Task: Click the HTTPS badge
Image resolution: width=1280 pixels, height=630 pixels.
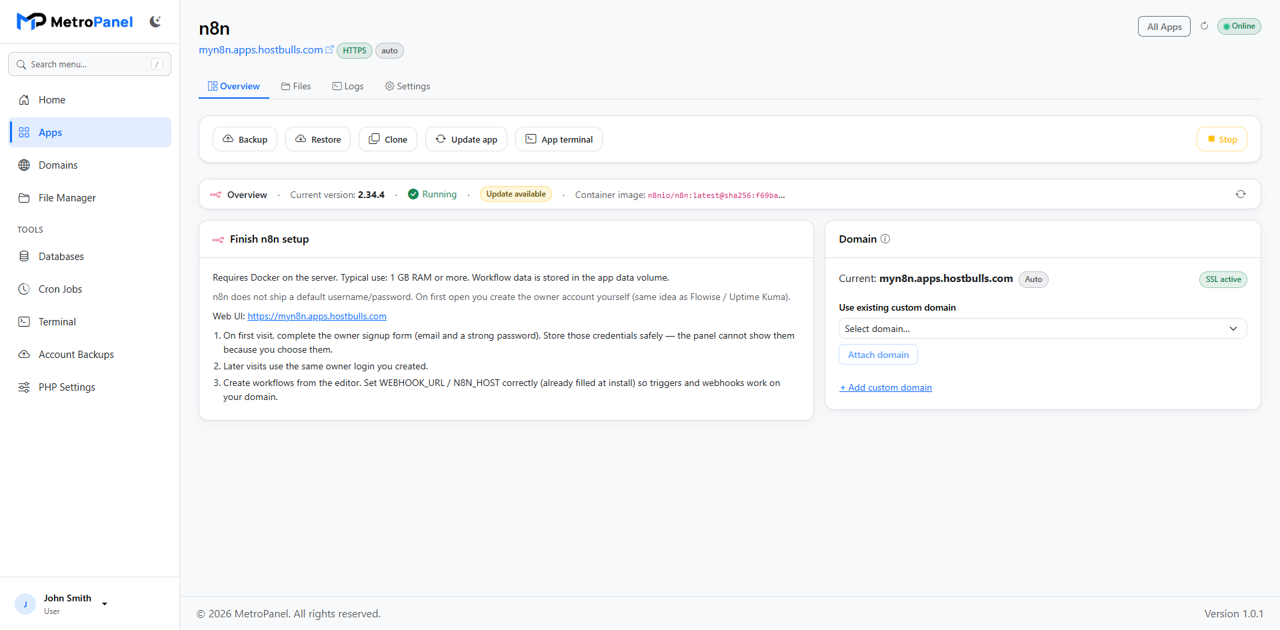Action: point(355,51)
